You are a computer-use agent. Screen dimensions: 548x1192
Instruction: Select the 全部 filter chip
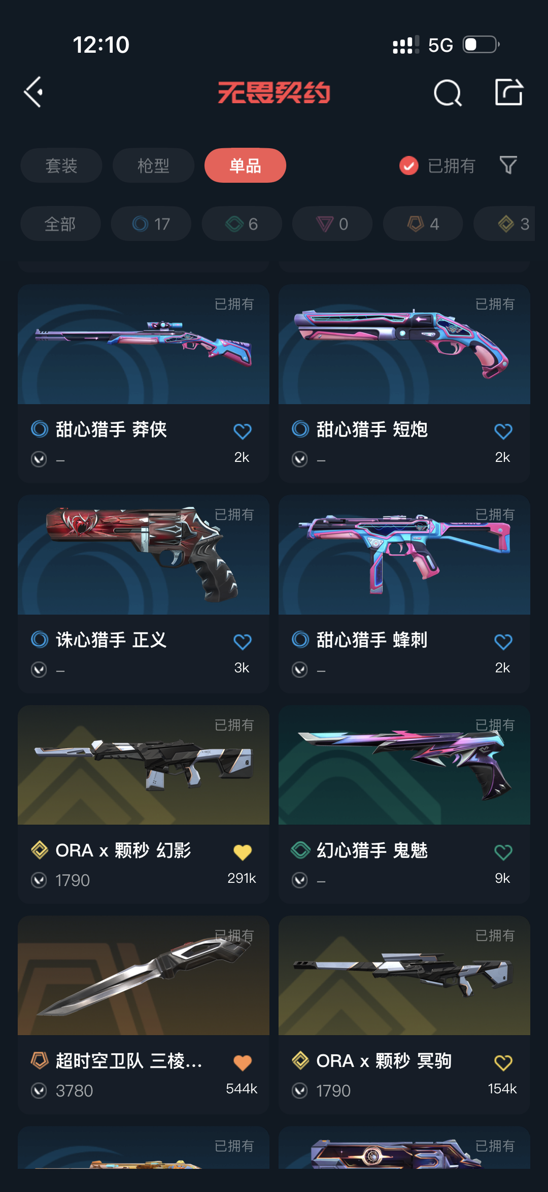[60, 223]
